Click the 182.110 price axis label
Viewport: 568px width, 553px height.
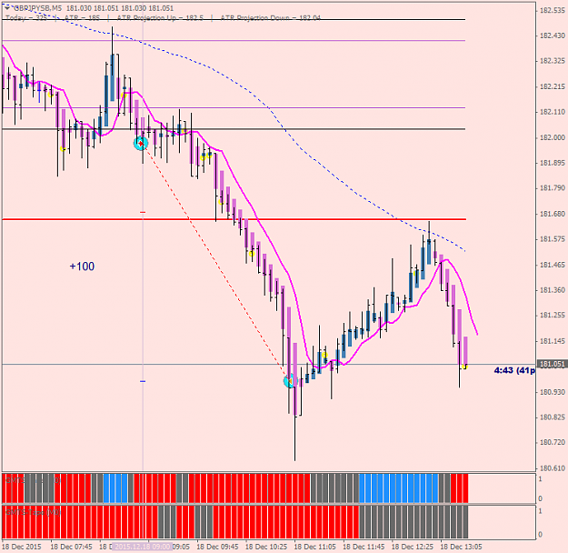pyautogui.click(x=553, y=112)
